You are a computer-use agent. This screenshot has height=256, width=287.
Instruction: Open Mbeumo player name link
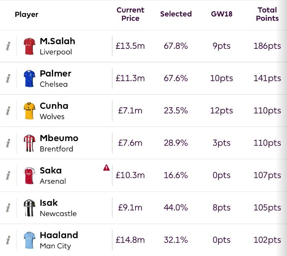click(59, 138)
